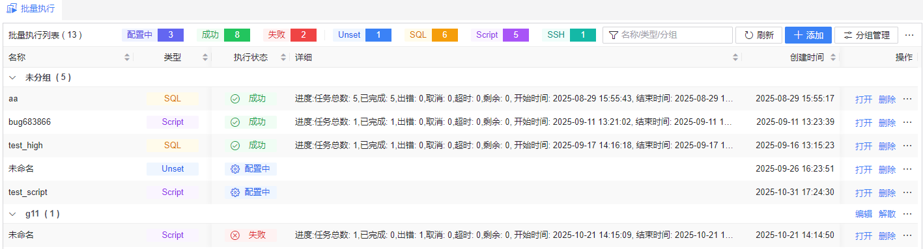Screen dimensions: 923x249
Task: Click the bug683866 name cell
Action: tap(30, 122)
